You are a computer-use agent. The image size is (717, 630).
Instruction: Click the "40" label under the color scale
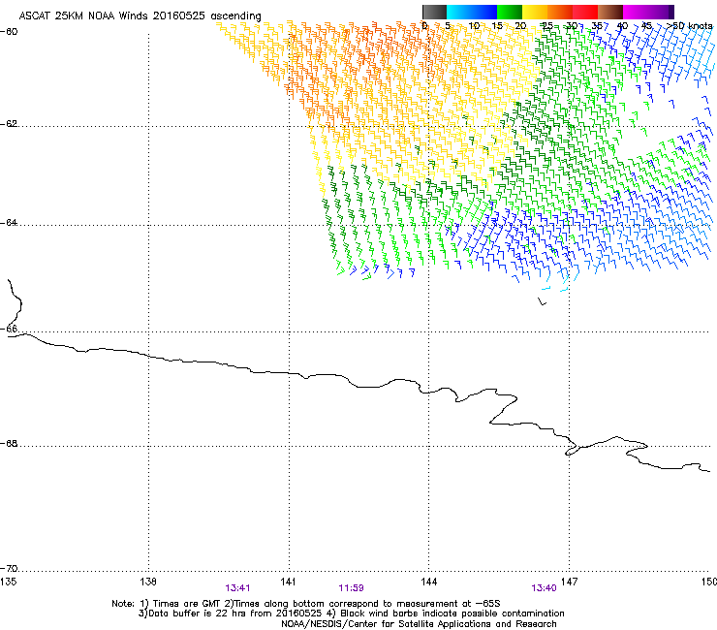[622, 26]
